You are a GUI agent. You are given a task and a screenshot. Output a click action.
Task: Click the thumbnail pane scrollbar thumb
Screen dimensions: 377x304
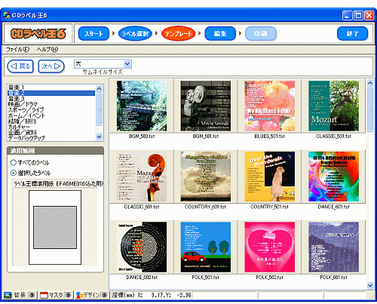[370, 109]
